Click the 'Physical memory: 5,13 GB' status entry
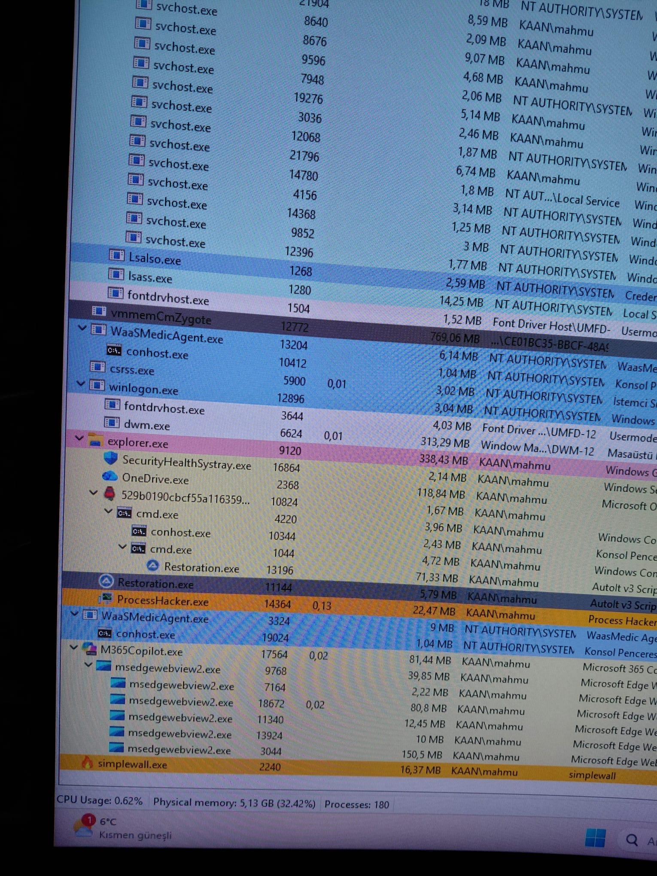657x876 pixels. (234, 803)
